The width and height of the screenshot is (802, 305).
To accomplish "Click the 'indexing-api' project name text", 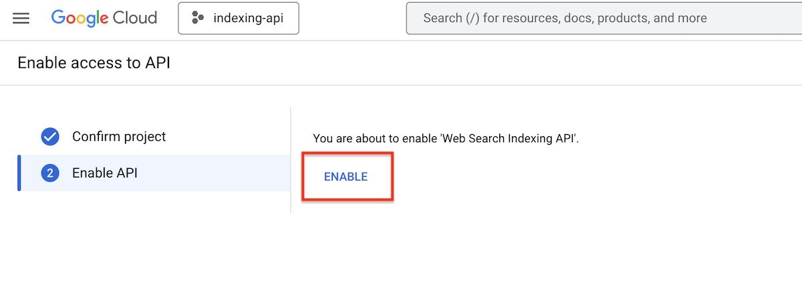I will click(249, 18).
